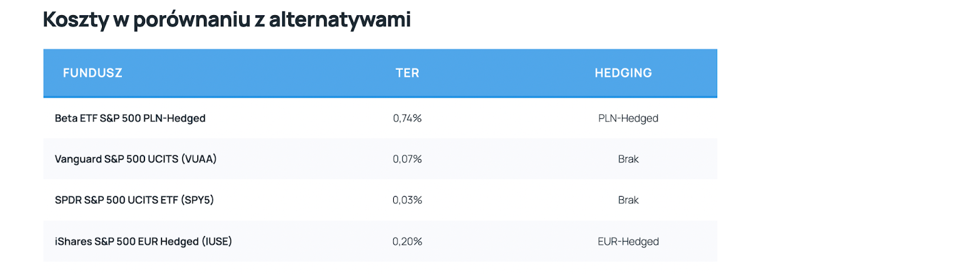Image resolution: width=971 pixels, height=275 pixels.
Task: Click the heading Koszty w porównaniu z alternatywami
Action: pos(227,19)
